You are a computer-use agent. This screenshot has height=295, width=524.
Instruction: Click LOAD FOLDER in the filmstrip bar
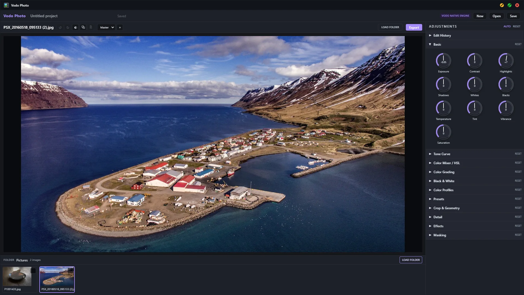tap(411, 260)
